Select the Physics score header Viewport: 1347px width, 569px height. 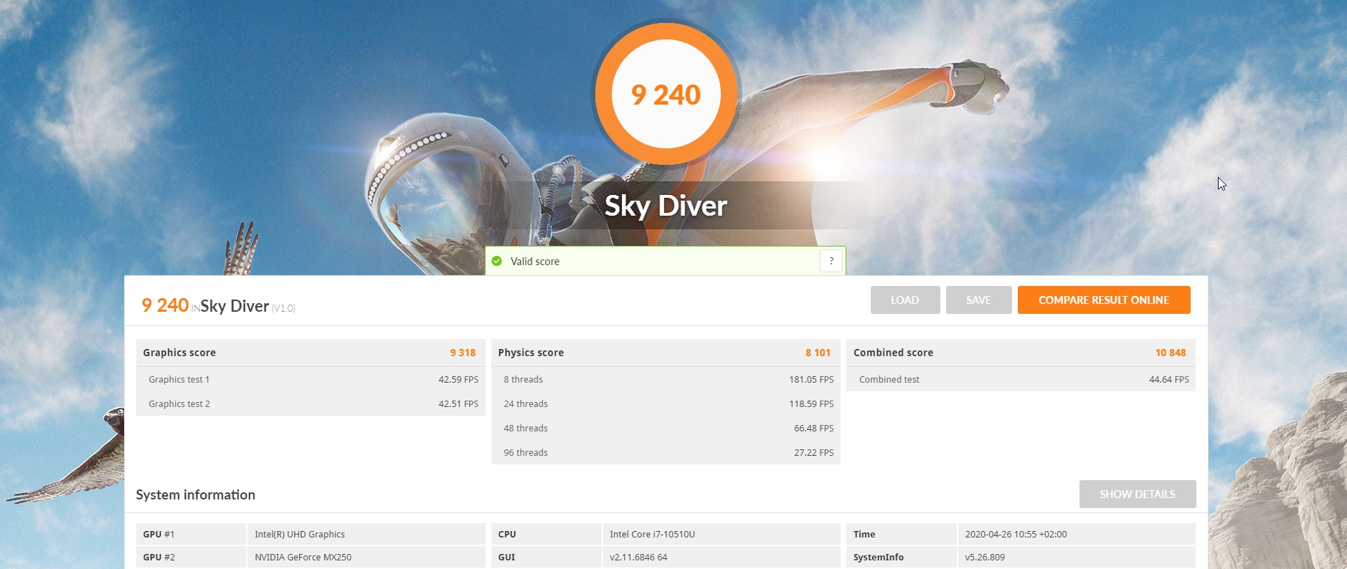(x=666, y=353)
